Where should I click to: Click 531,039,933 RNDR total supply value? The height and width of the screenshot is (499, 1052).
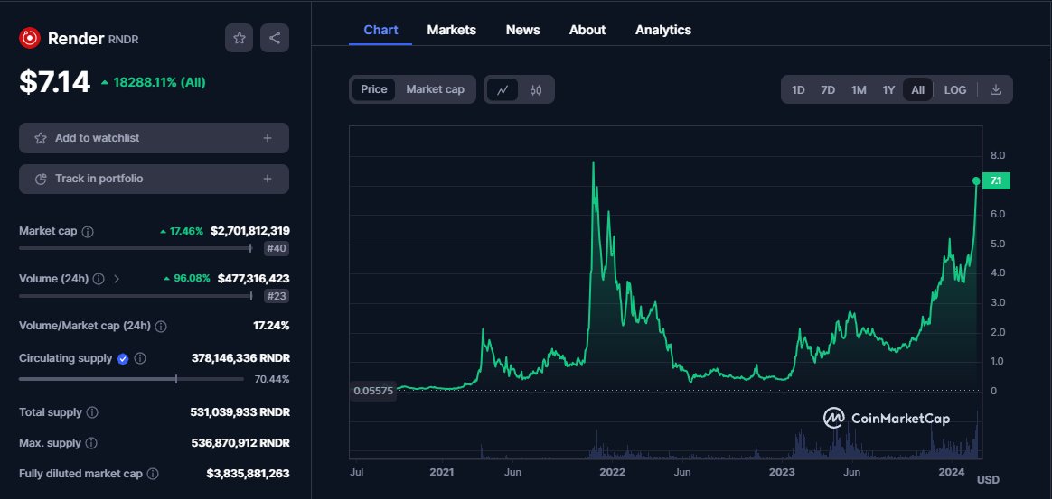tap(240, 412)
